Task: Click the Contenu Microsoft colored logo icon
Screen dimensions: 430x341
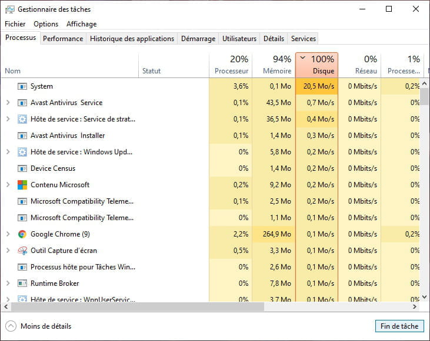Action: pyautogui.click(x=22, y=185)
